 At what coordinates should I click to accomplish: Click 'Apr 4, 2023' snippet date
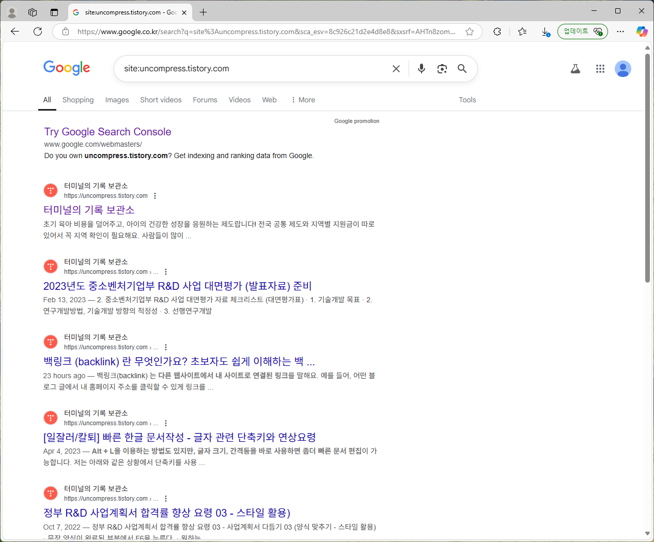[x=62, y=451]
